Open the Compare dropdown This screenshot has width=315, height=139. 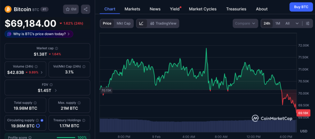click(x=245, y=23)
